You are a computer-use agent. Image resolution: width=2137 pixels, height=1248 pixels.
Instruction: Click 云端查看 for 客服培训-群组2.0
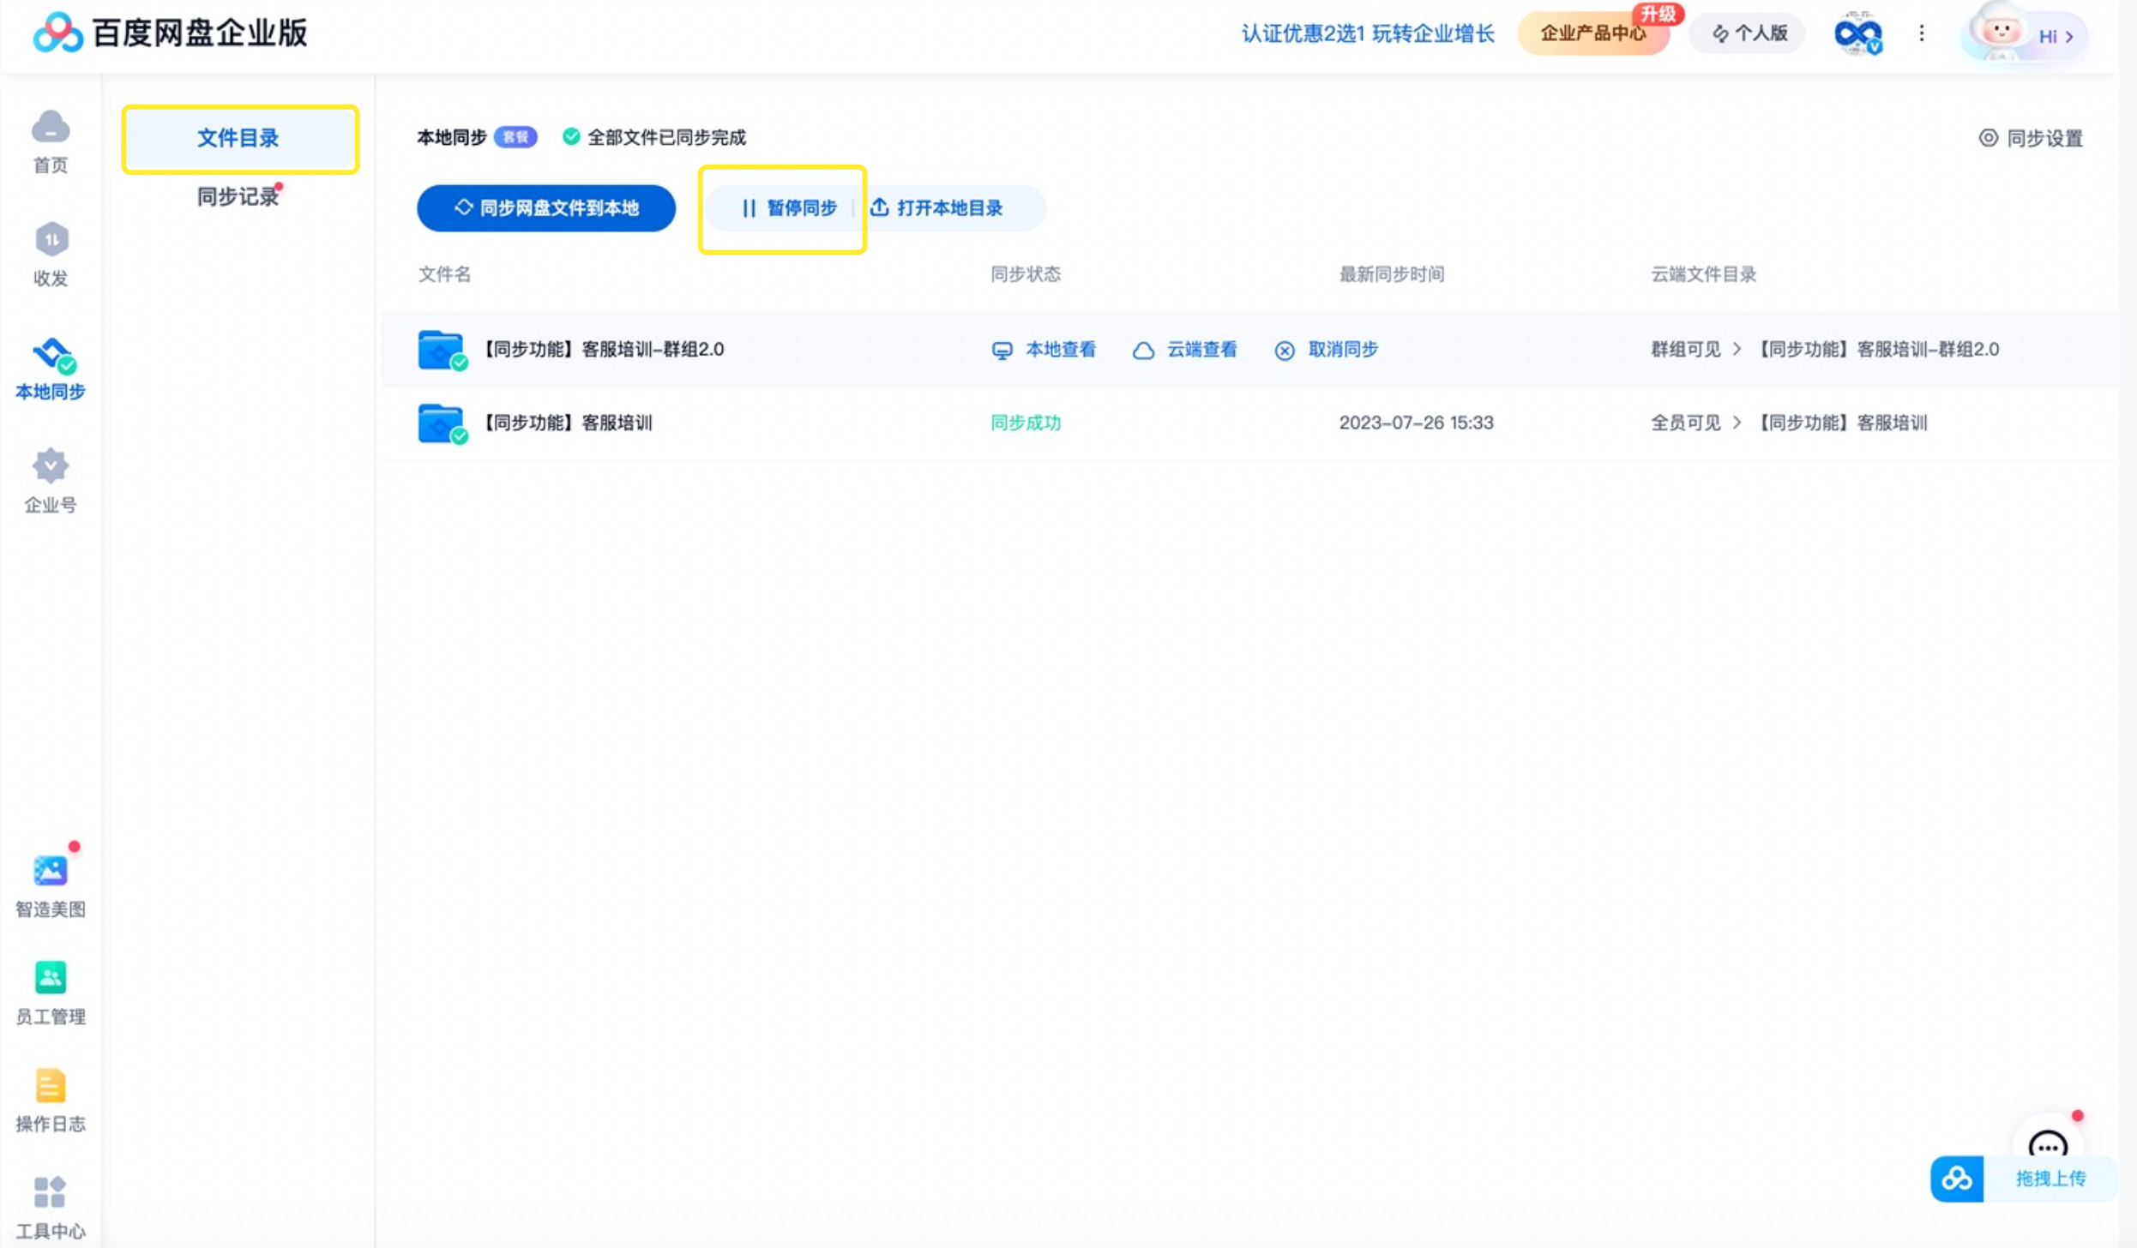[1185, 350]
